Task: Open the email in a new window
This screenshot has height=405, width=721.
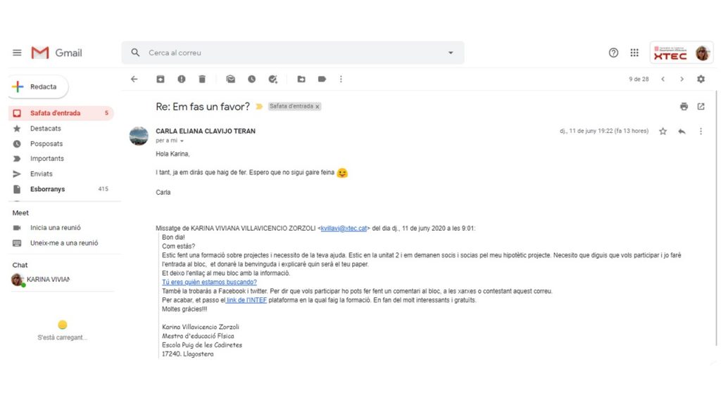Action: pos(701,107)
